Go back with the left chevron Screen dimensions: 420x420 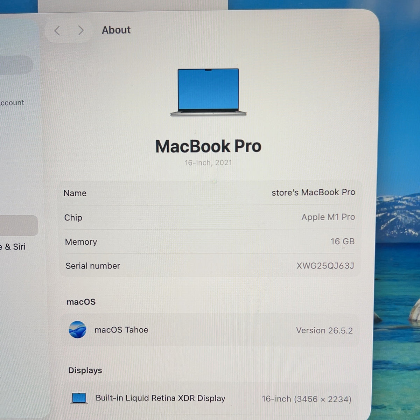tap(57, 30)
